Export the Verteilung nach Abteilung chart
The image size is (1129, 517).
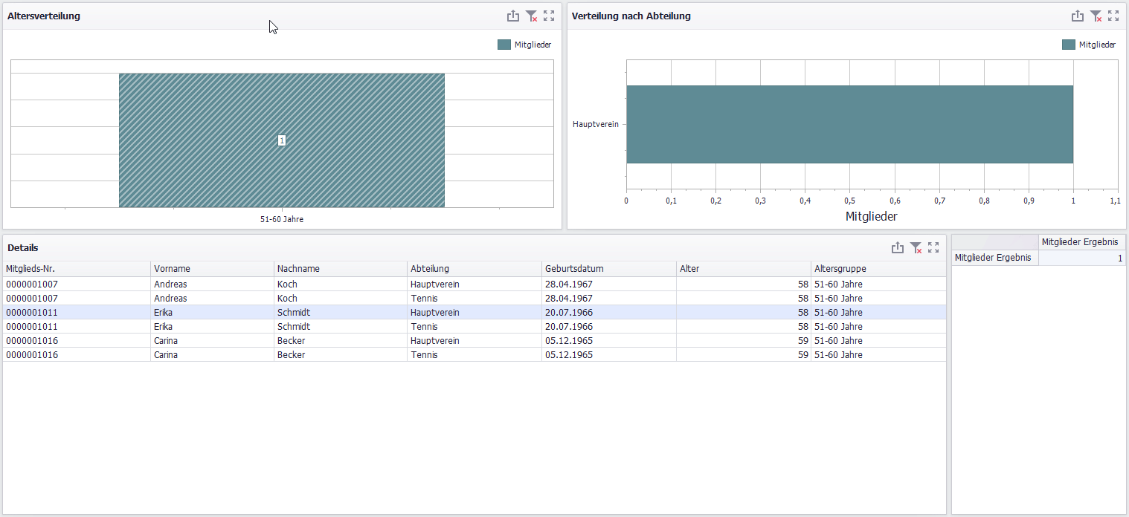pos(1077,16)
